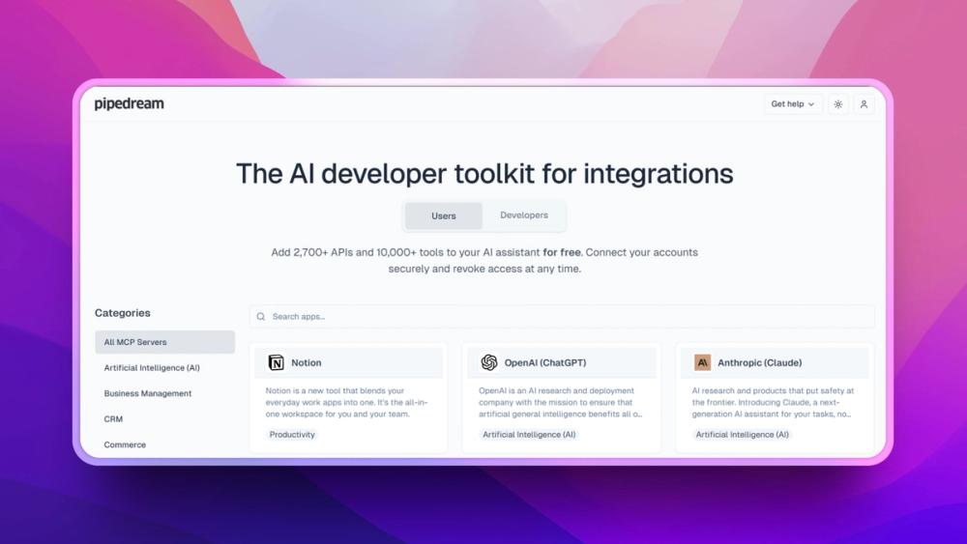The height and width of the screenshot is (544, 967).
Task: Click the AI tag on OpenAI card
Action: (529, 435)
